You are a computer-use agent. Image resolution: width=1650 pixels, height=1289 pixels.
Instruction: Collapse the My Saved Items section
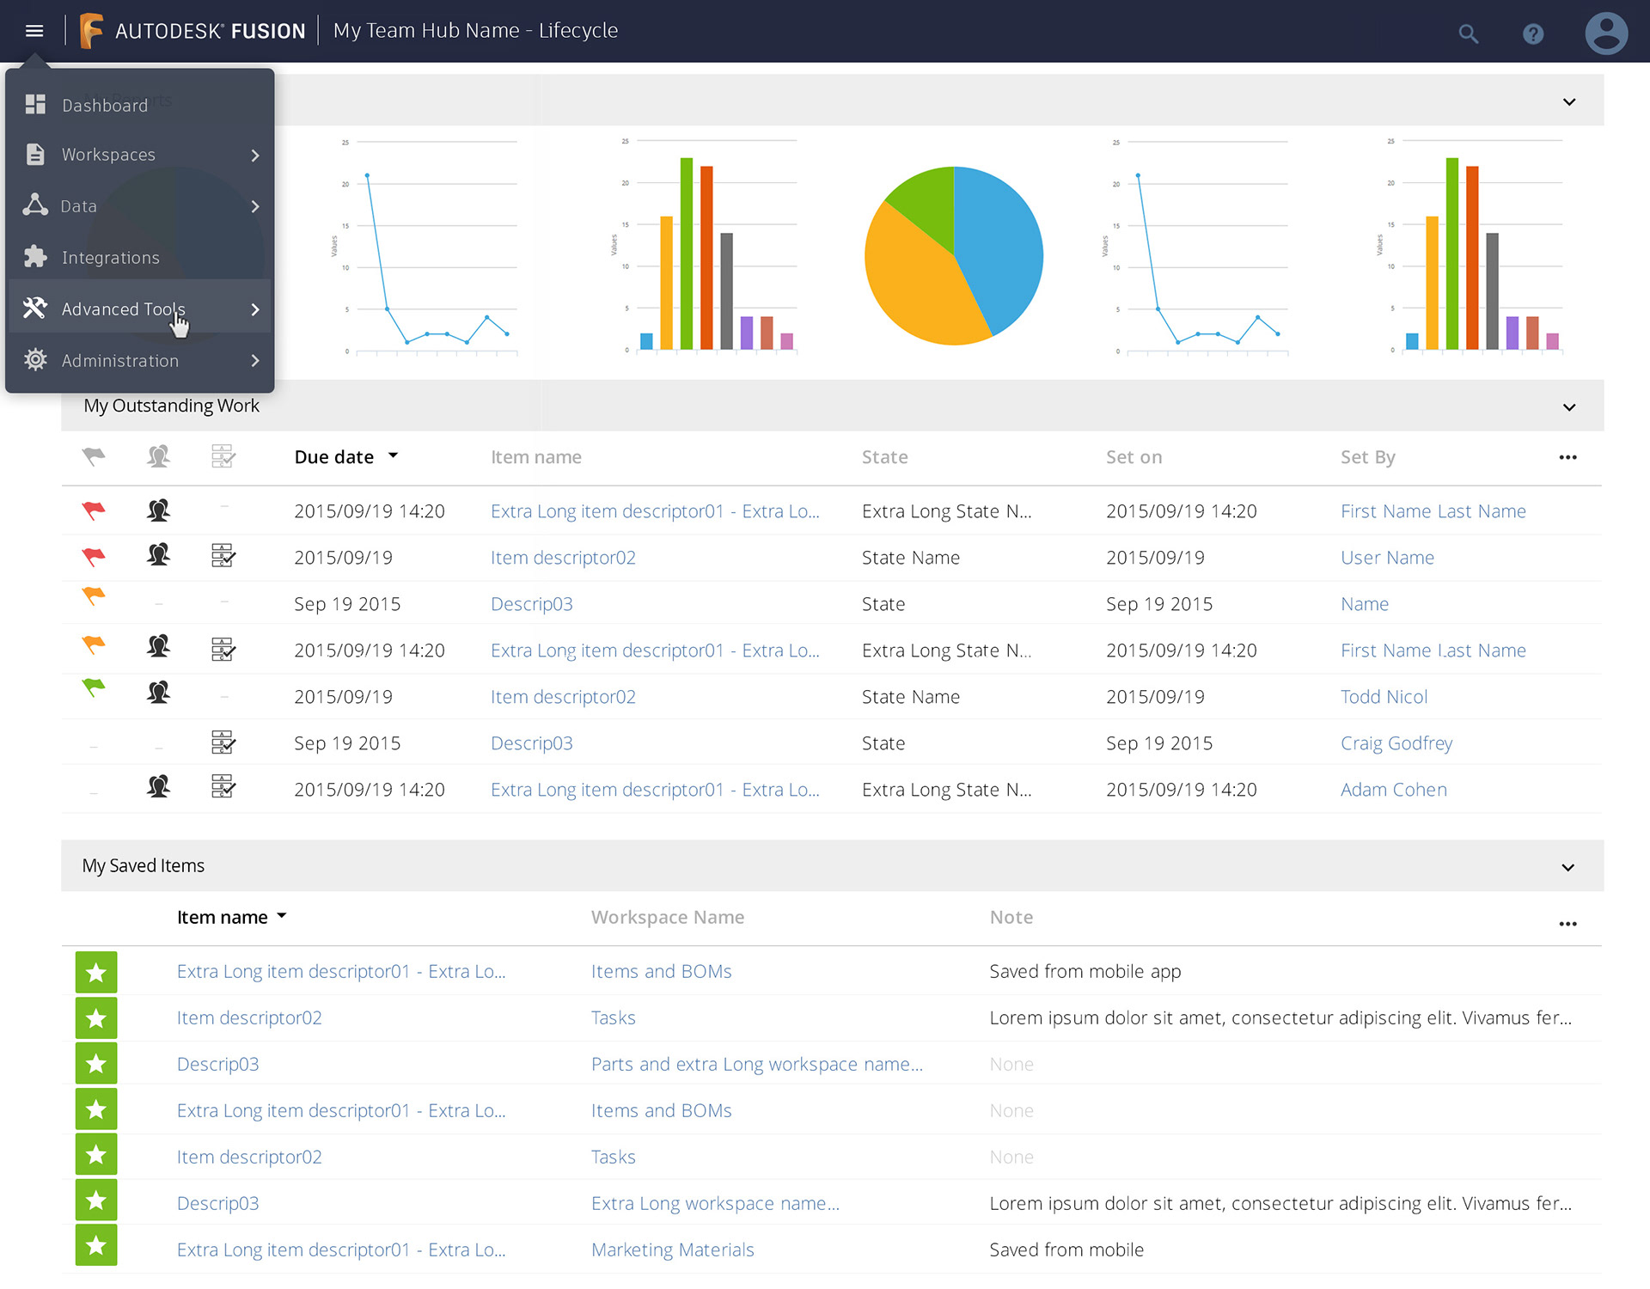point(1568,867)
